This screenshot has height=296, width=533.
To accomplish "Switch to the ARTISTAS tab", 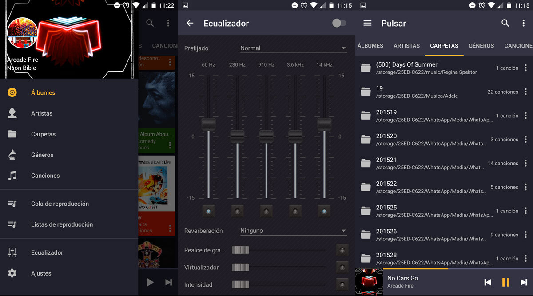I will [406, 46].
